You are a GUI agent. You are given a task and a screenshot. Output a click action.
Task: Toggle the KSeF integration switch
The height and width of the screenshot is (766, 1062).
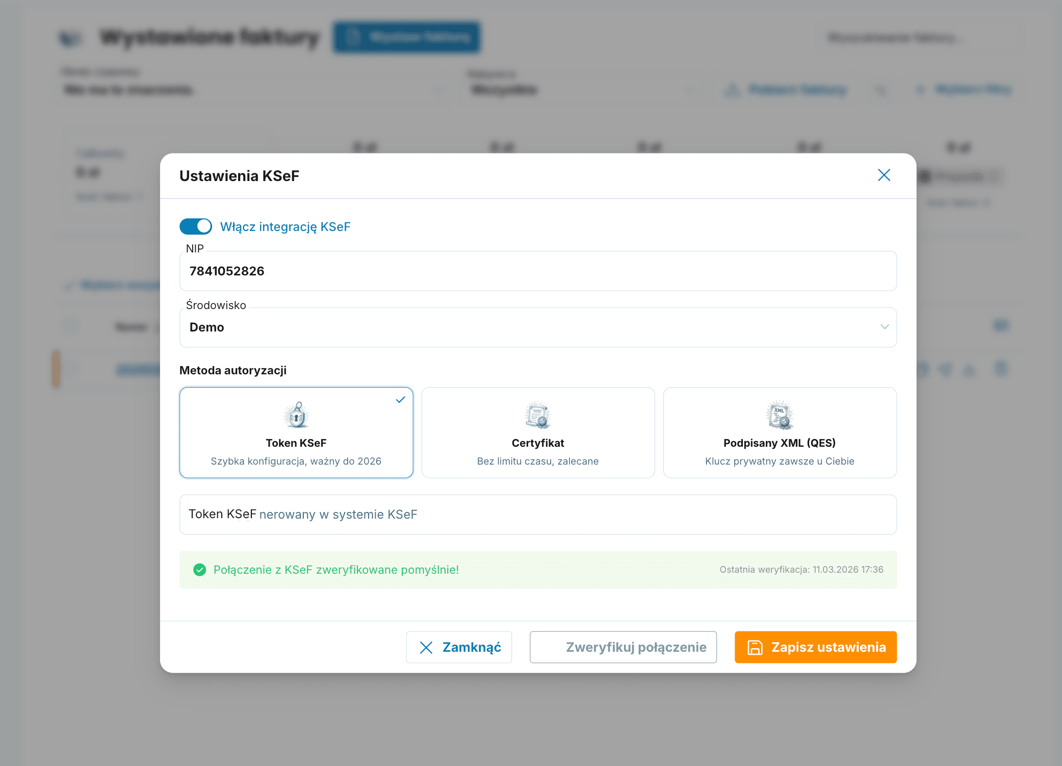[196, 226]
